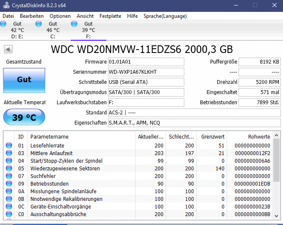Click the 39 °C temperature button
The image size is (283, 225).
coord(24,117)
